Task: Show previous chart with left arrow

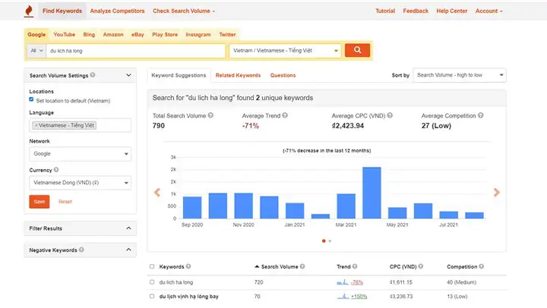Action: click(157, 193)
